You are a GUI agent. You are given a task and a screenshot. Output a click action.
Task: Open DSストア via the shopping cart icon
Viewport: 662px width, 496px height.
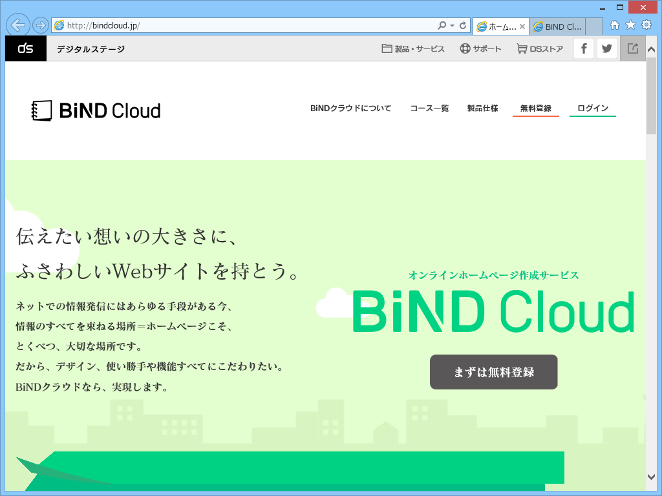tap(521, 48)
